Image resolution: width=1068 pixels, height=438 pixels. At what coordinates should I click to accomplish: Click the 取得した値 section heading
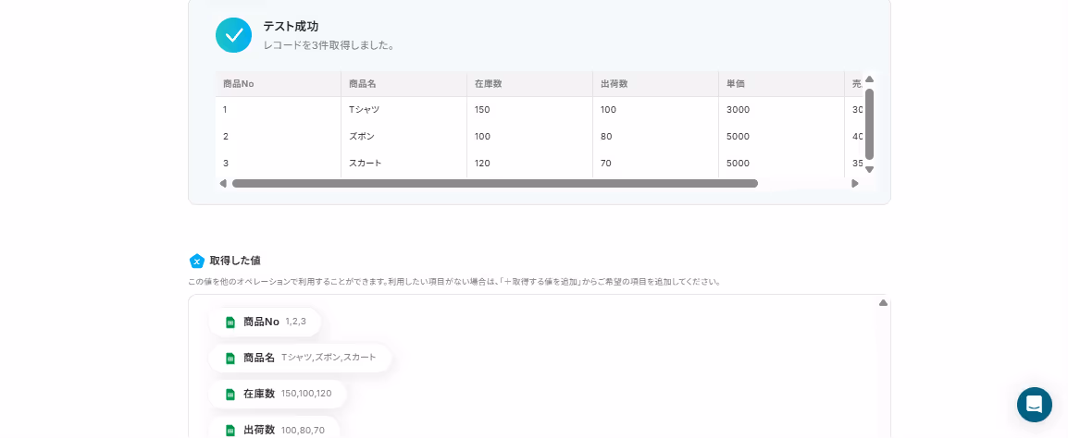(x=235, y=261)
